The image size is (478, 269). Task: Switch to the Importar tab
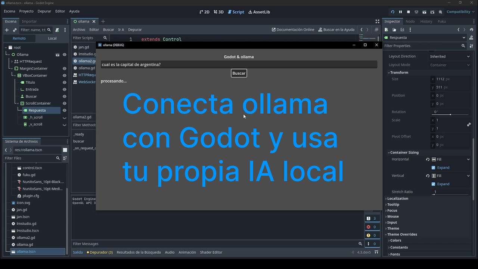[x=29, y=21]
